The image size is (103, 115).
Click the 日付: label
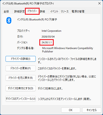(20, 37)
